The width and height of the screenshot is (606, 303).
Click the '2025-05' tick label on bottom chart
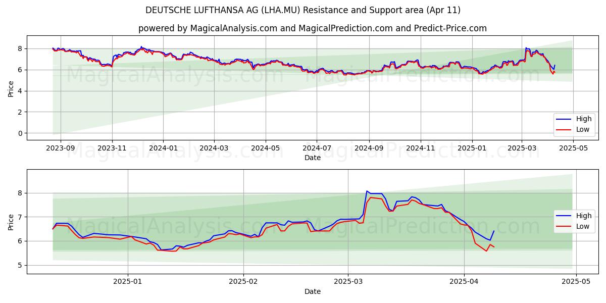(x=576, y=282)
